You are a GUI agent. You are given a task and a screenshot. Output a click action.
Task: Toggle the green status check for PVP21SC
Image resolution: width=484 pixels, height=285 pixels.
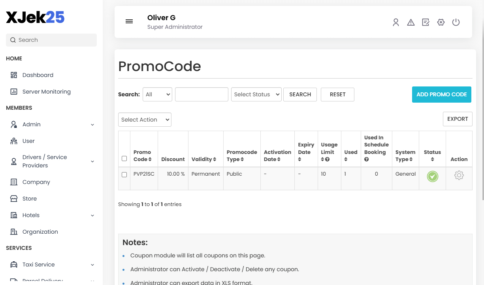click(432, 176)
